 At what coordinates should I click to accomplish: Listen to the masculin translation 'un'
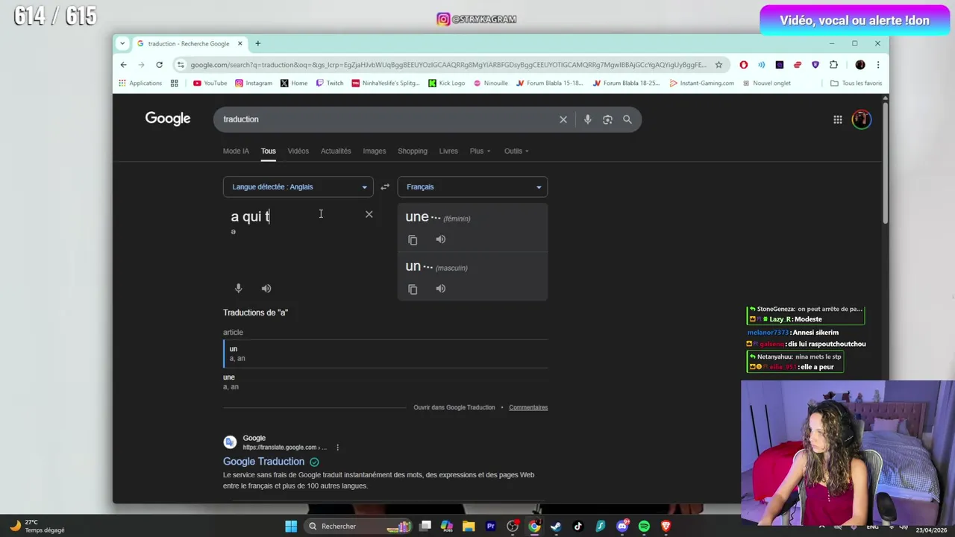coord(441,289)
